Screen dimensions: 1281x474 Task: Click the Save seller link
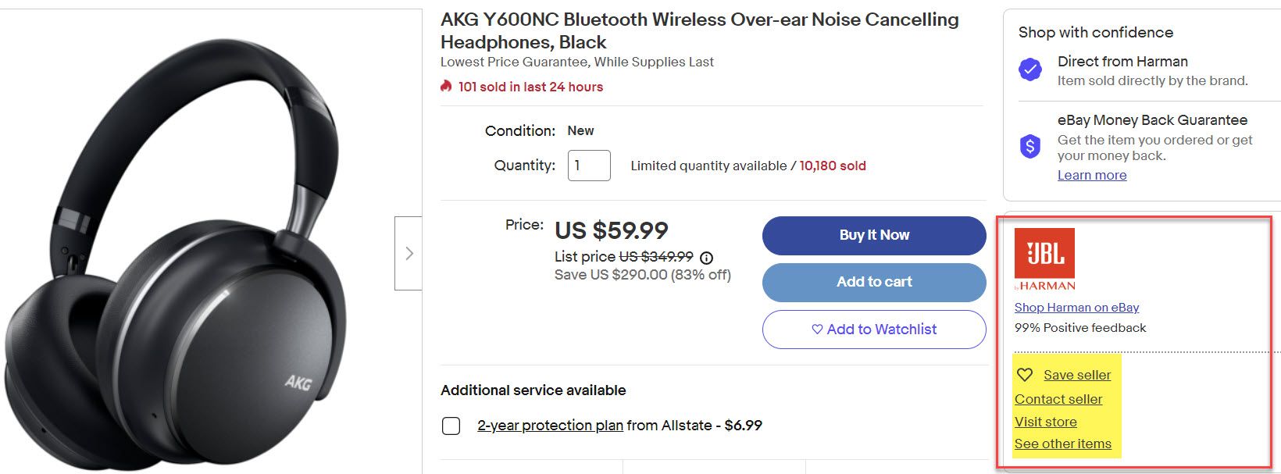pyautogui.click(x=1076, y=375)
